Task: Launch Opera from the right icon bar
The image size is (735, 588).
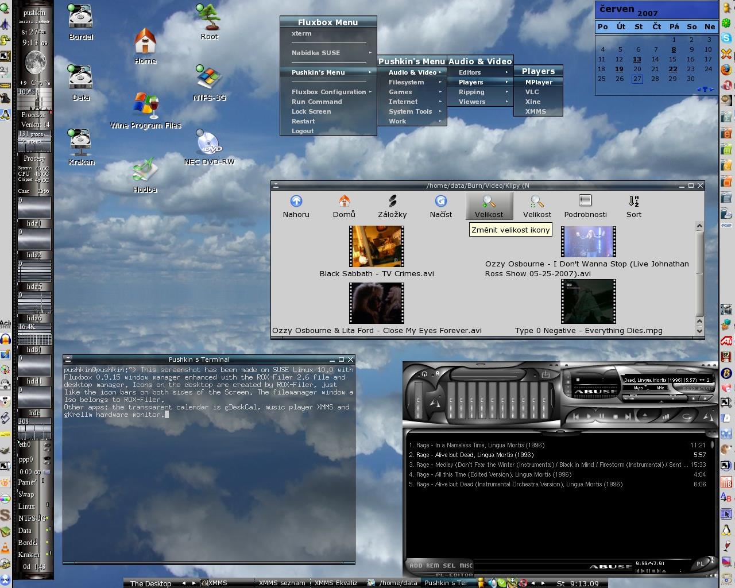Action: pos(726,85)
